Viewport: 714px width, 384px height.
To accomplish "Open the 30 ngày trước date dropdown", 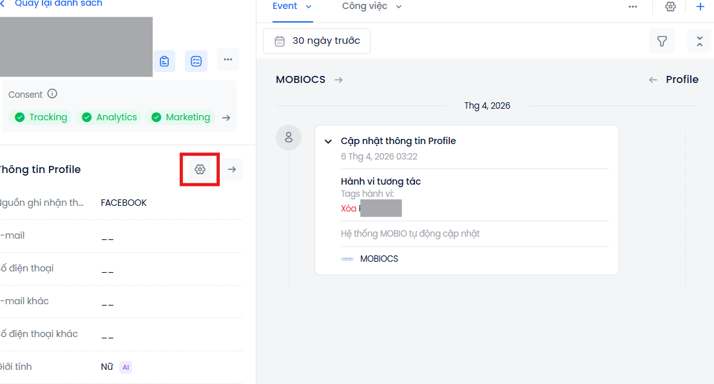I will pos(317,41).
